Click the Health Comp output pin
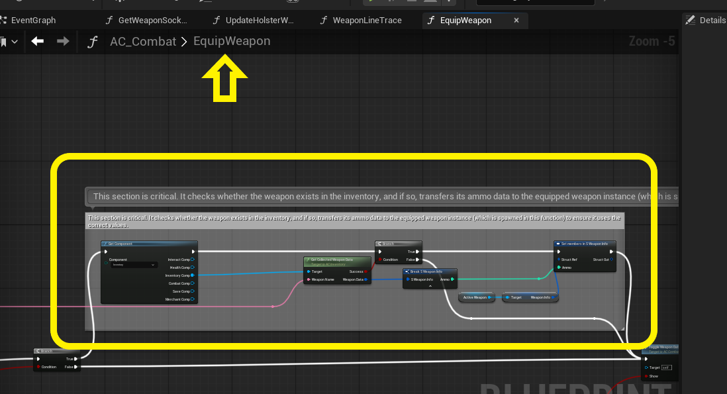The image size is (727, 394). 193,268
